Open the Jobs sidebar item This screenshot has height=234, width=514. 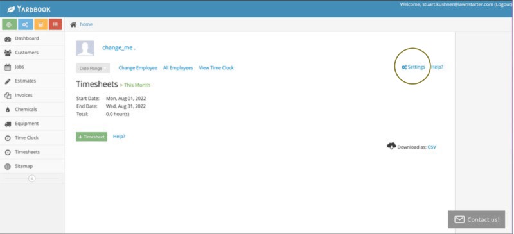32,67
